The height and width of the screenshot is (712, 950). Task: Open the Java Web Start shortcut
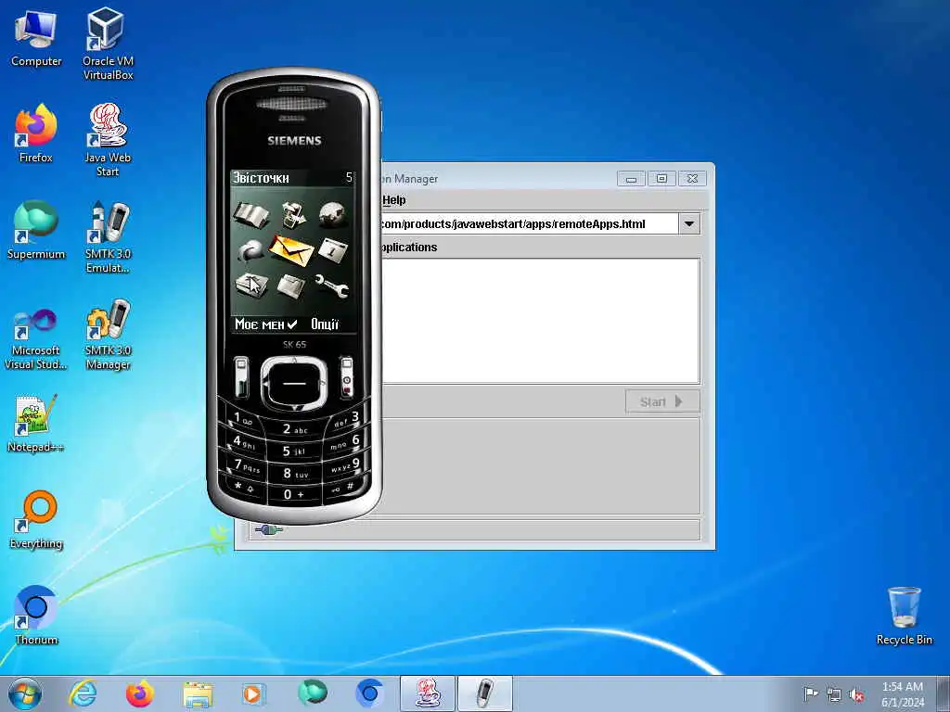pos(108,140)
